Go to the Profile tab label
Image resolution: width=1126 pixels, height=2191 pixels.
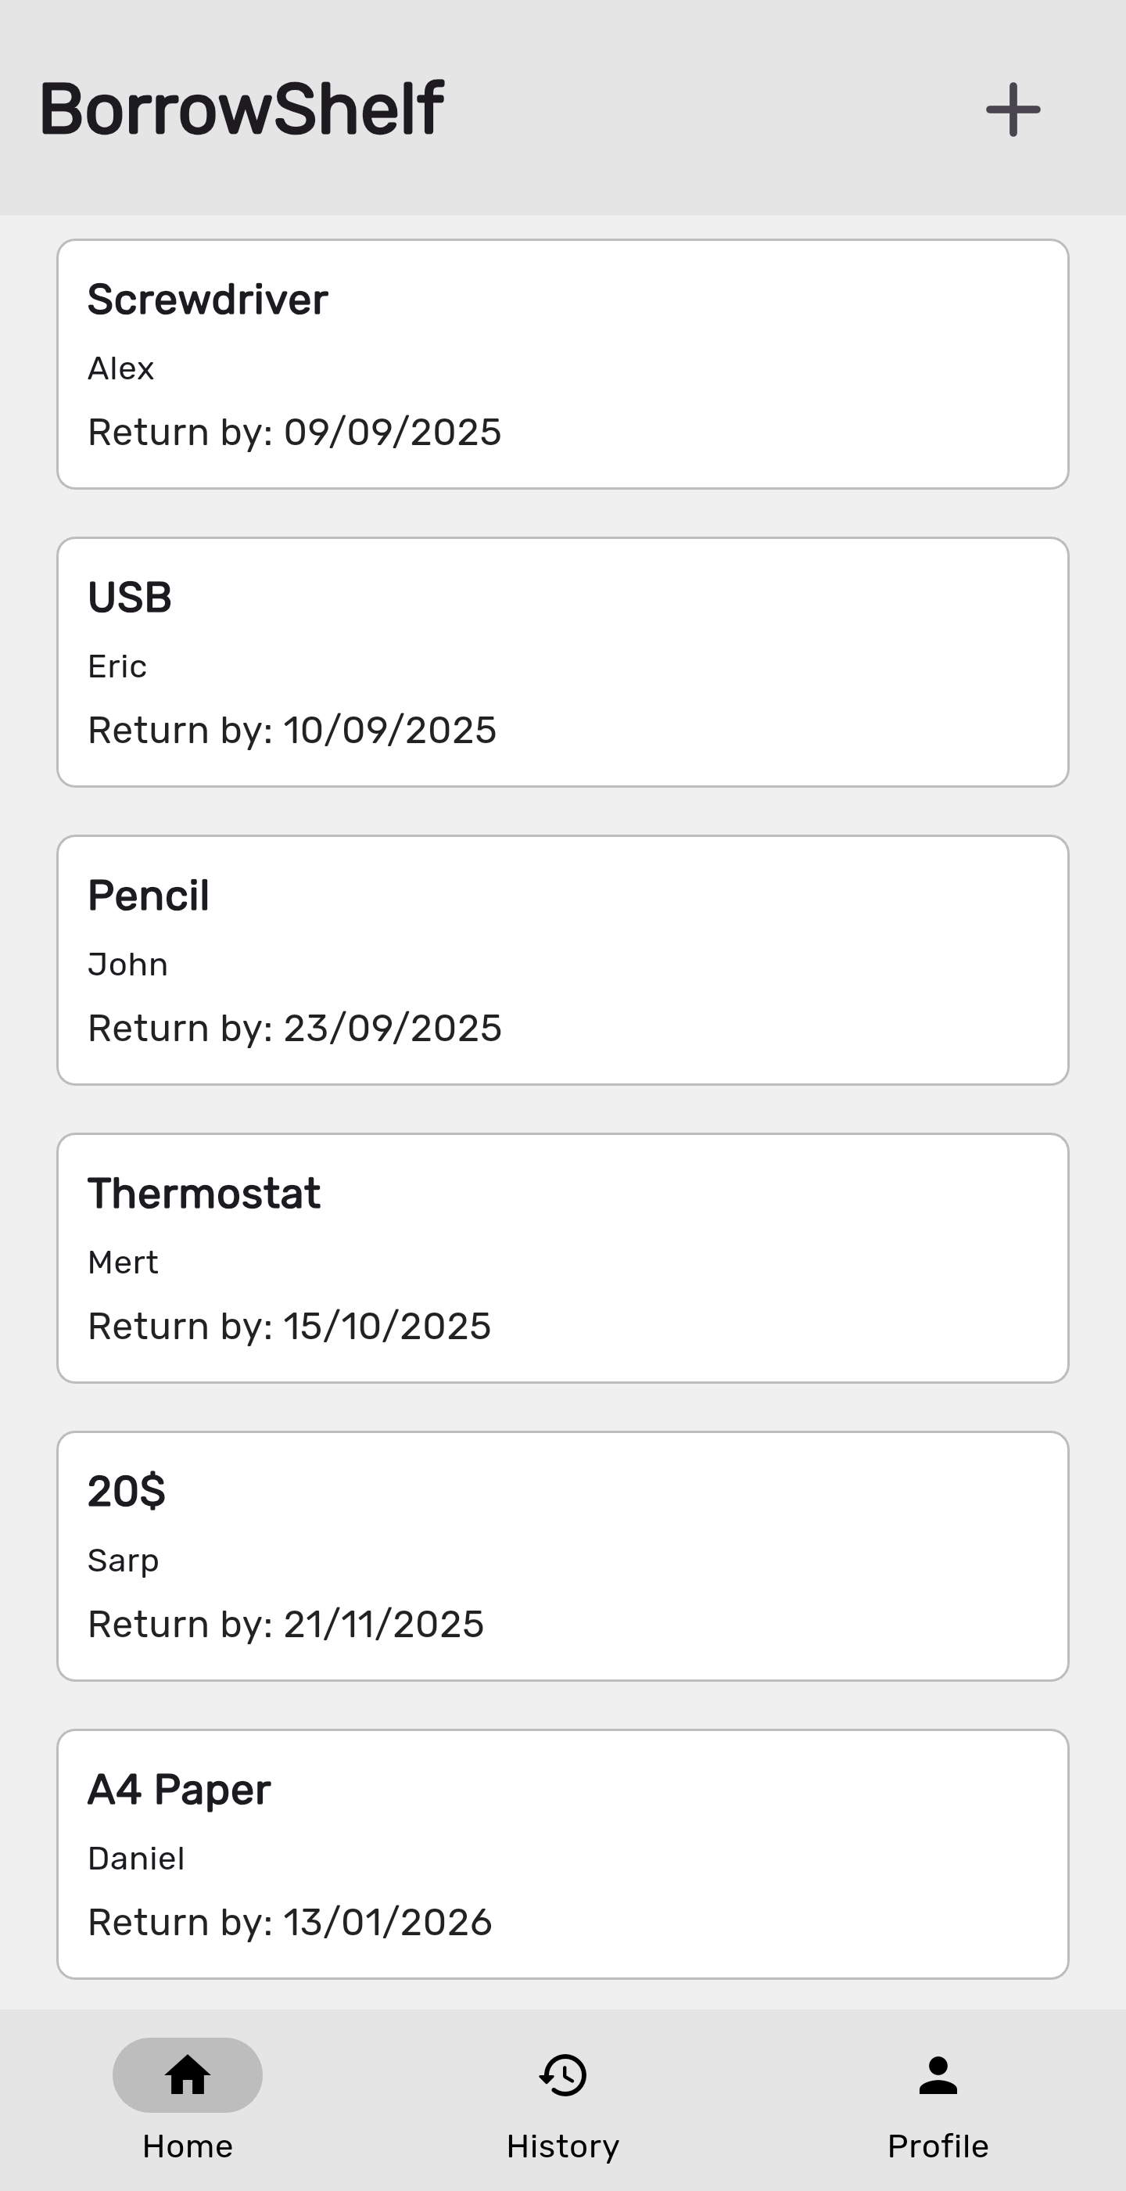coord(938,2146)
